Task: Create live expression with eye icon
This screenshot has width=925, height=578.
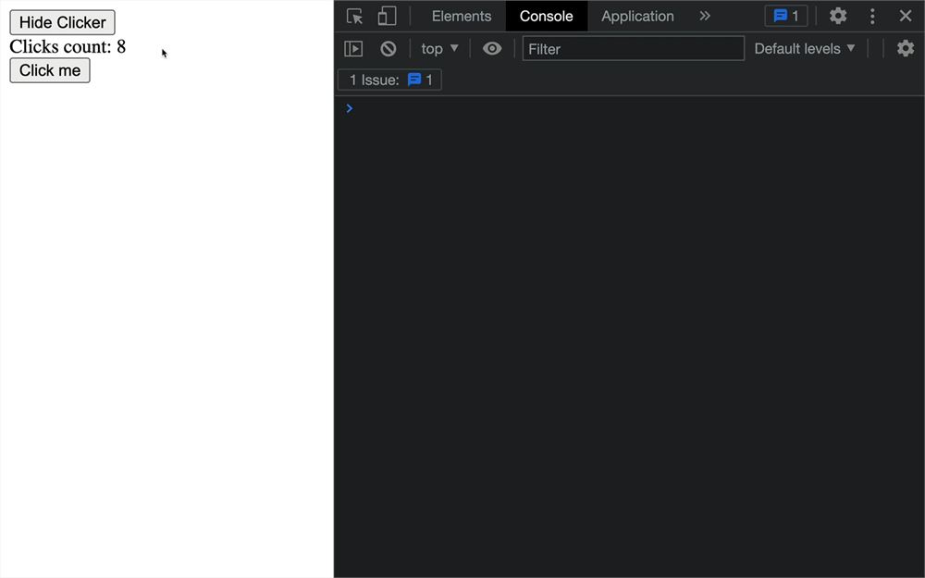Action: click(492, 48)
